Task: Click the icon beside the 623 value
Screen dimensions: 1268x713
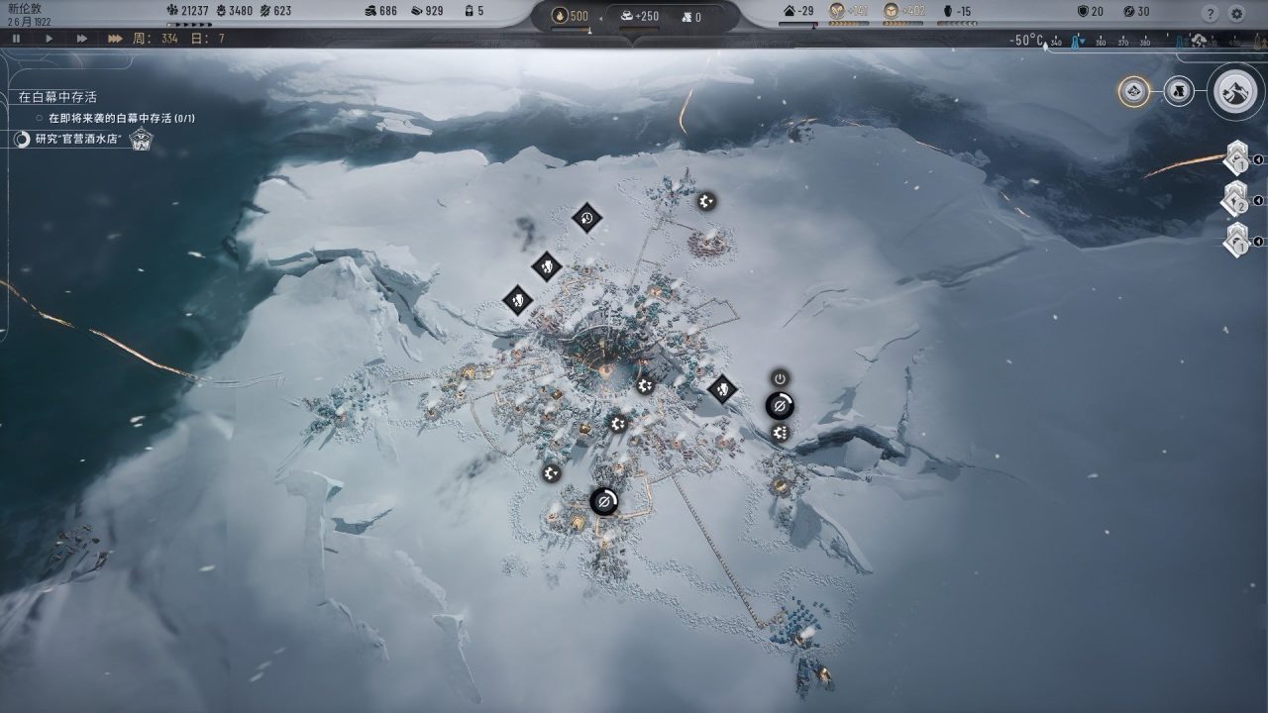Action: [x=264, y=12]
